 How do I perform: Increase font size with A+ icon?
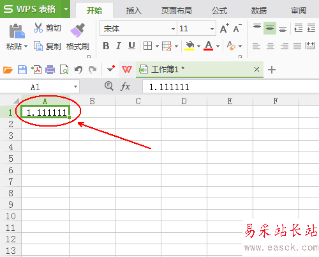click(224, 28)
